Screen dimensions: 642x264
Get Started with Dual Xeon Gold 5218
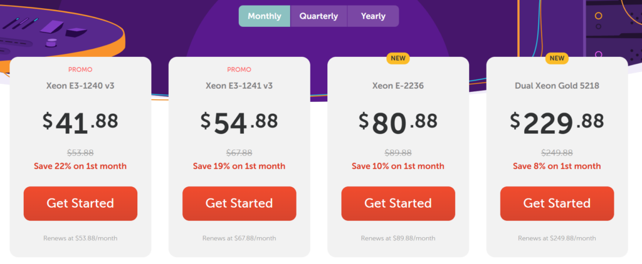[x=557, y=203]
